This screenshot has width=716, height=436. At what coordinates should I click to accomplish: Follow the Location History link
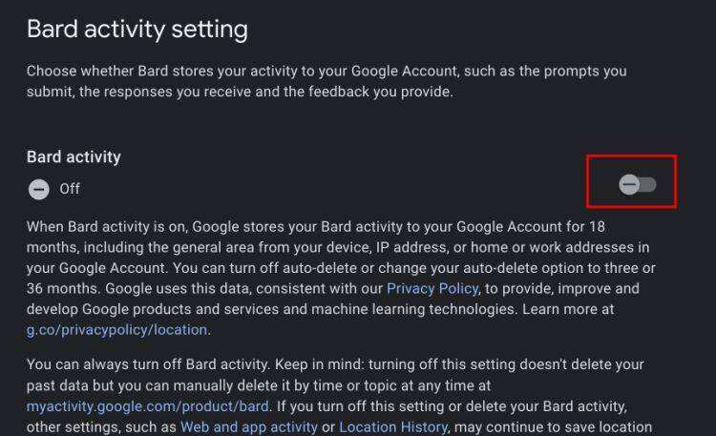pyautogui.click(x=392, y=427)
